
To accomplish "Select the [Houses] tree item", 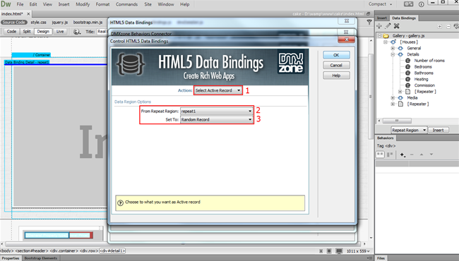I will pos(409,42).
